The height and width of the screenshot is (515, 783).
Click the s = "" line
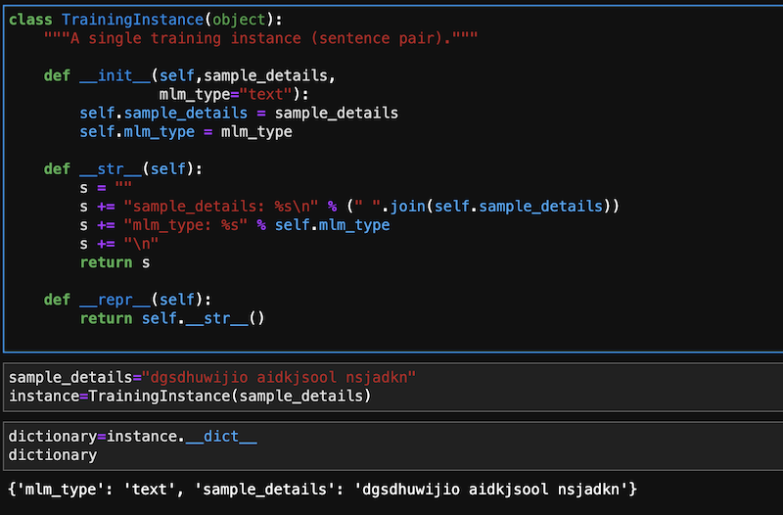106,188
